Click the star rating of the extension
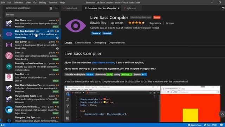Viewport: 225px width, 127px height. [x=136, y=23]
